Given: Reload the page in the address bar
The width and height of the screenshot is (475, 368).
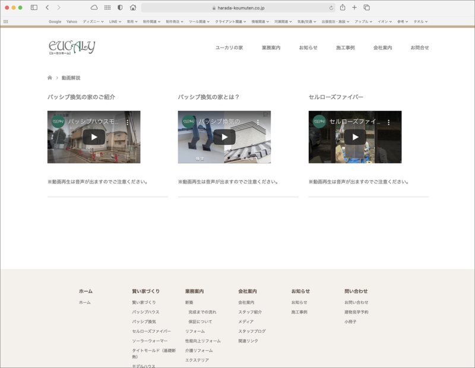Looking at the screenshot, I should pos(331,8).
